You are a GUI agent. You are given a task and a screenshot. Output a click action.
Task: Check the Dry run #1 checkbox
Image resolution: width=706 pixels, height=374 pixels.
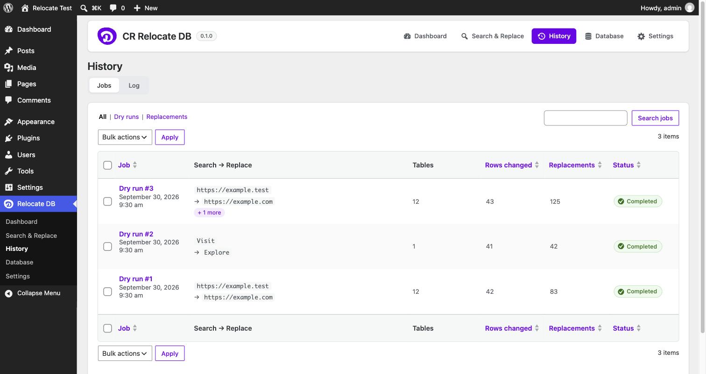[x=107, y=292]
